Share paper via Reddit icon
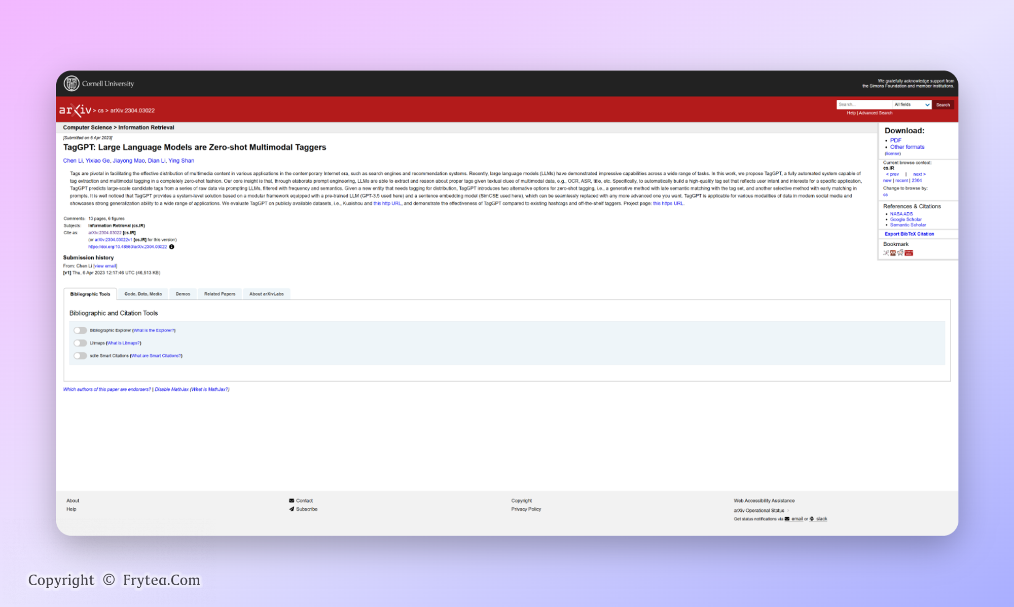 tap(900, 252)
